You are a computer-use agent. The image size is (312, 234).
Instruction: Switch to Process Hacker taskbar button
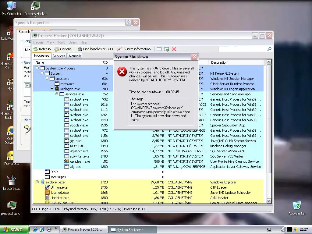[84, 229]
